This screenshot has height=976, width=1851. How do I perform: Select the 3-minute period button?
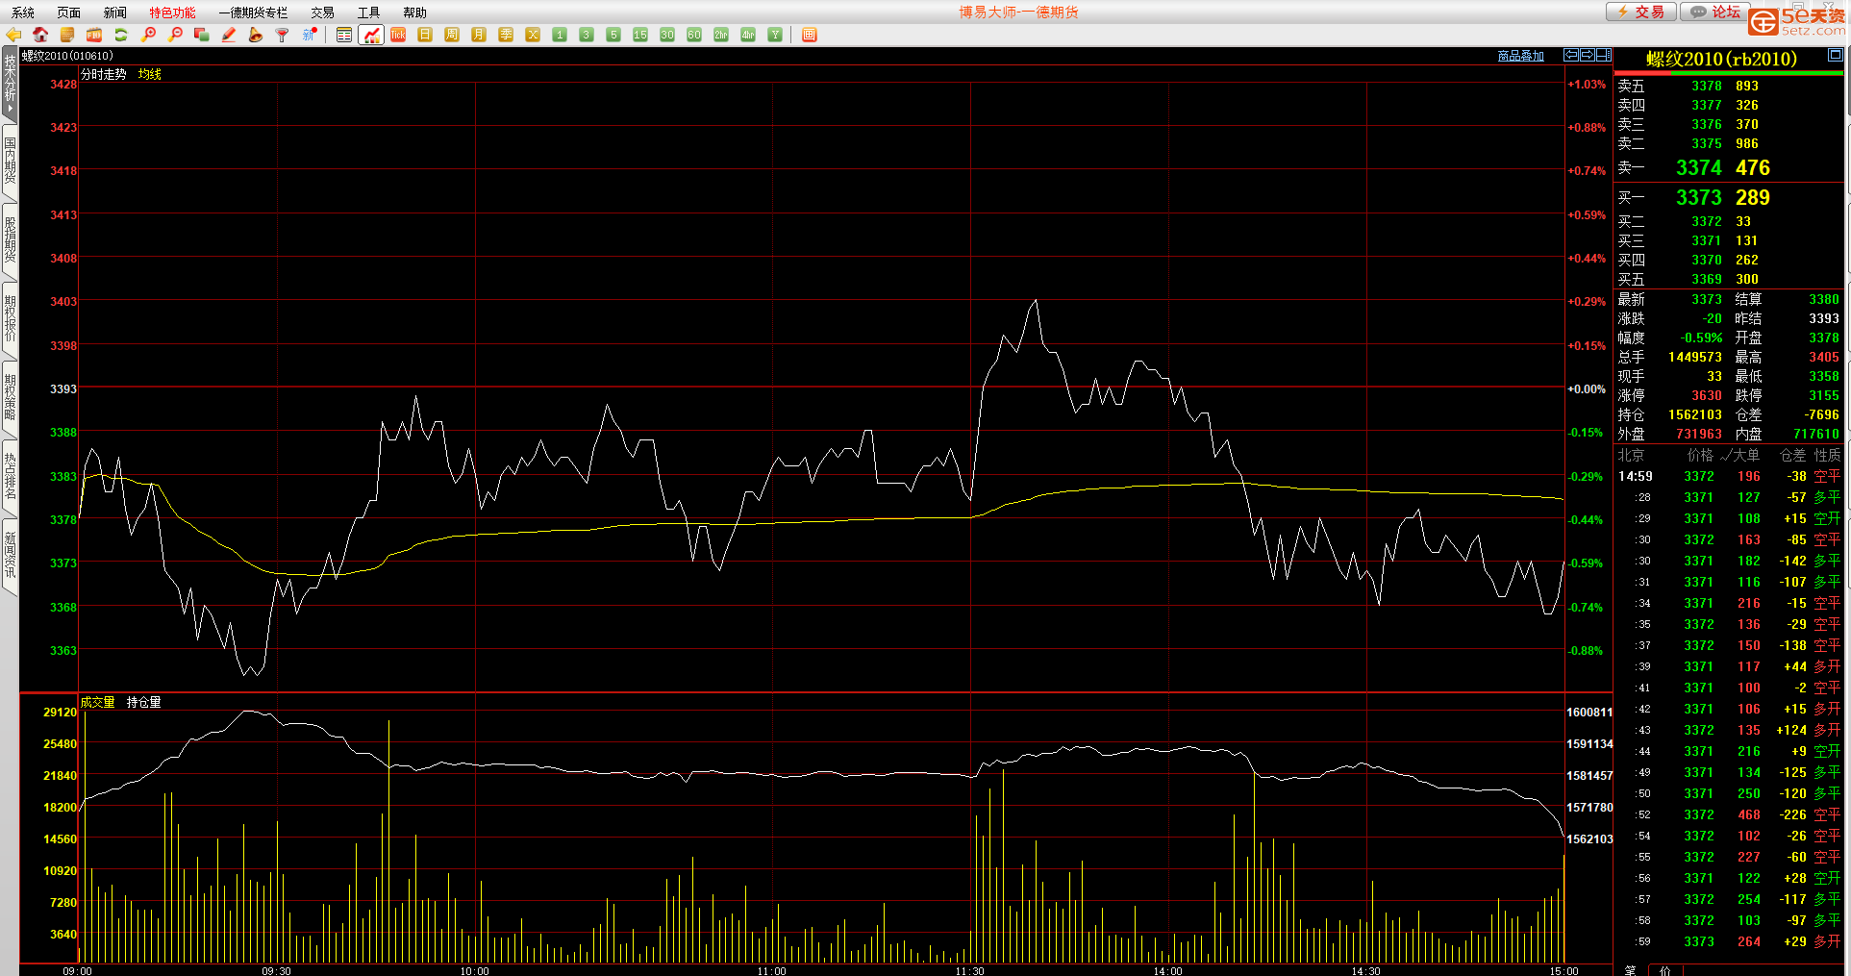pyautogui.click(x=587, y=35)
